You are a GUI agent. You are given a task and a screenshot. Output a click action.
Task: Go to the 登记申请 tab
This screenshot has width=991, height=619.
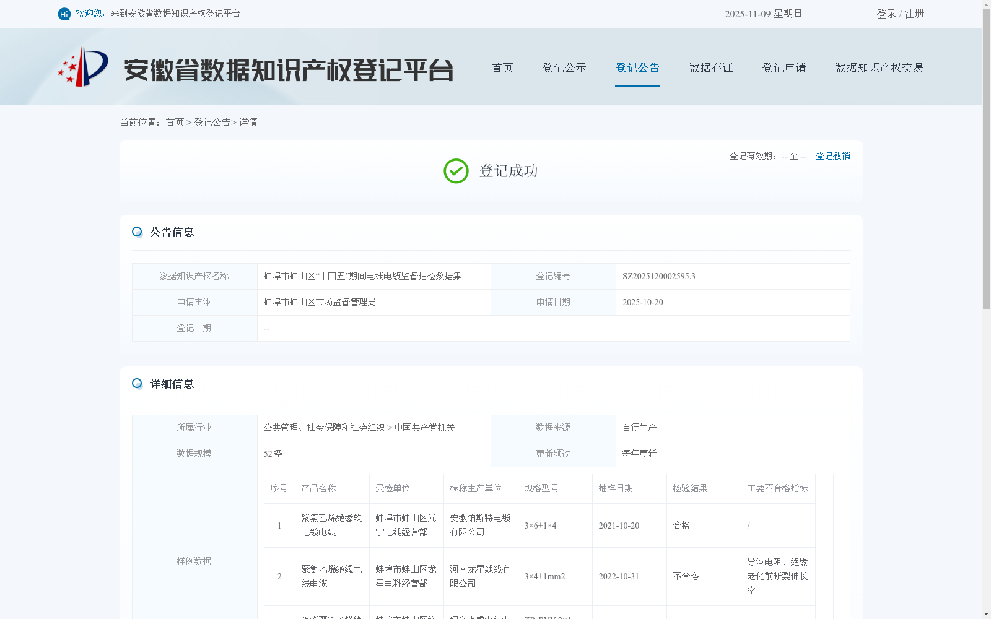[784, 67]
